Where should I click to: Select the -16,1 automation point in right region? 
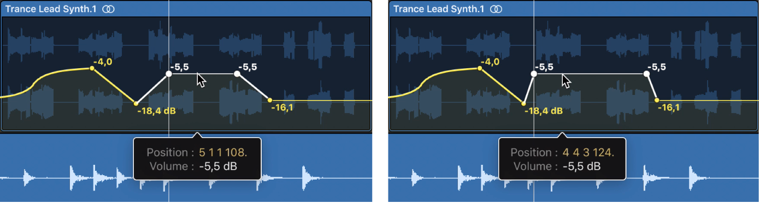coord(657,100)
